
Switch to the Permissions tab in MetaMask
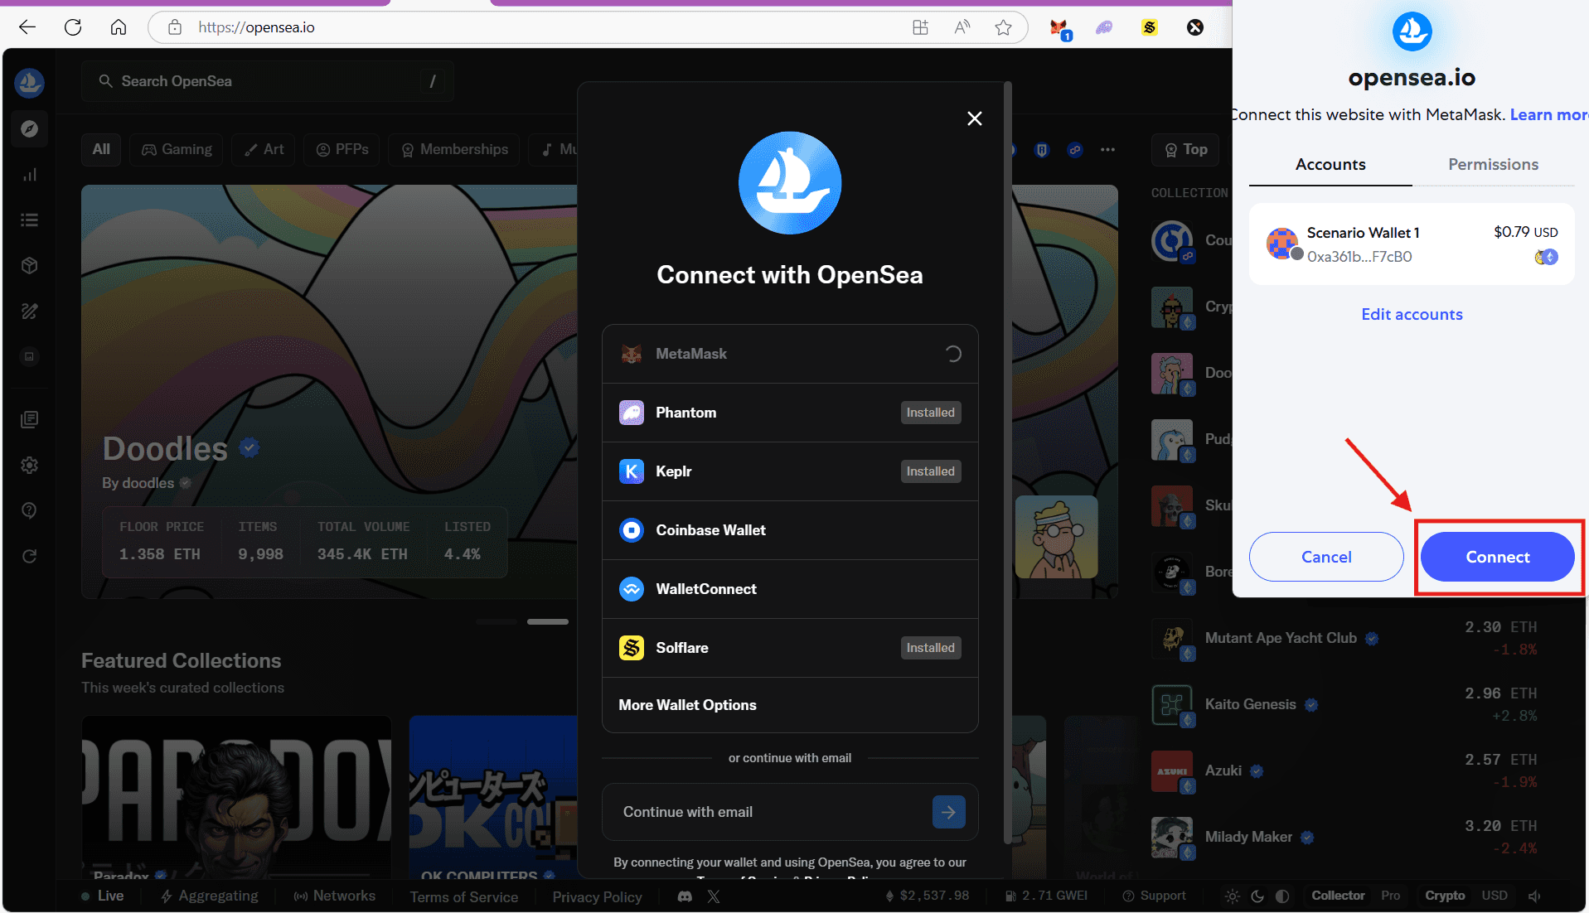(x=1493, y=165)
